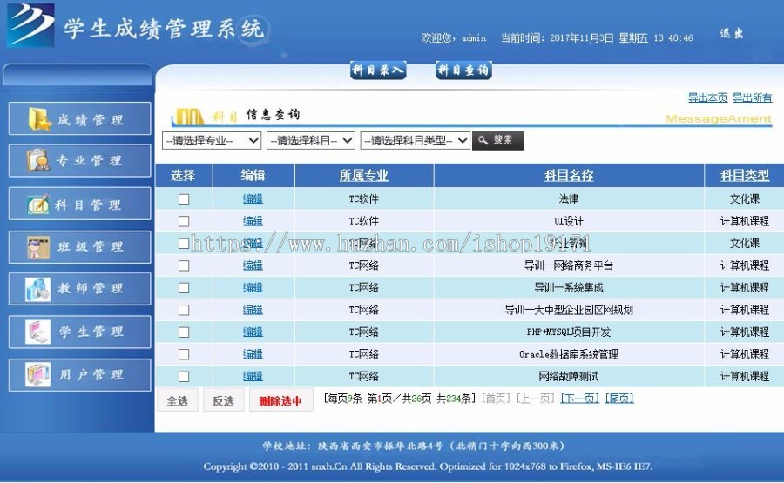Open 用户管理 menu item

(79, 374)
